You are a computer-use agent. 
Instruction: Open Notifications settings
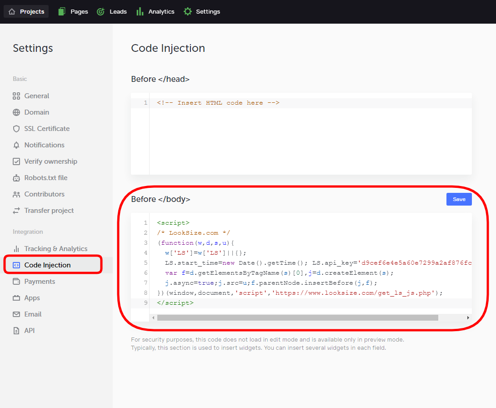coord(39,145)
